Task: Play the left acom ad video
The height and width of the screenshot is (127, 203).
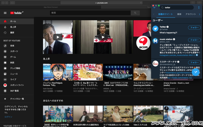Action: (x=58, y=37)
